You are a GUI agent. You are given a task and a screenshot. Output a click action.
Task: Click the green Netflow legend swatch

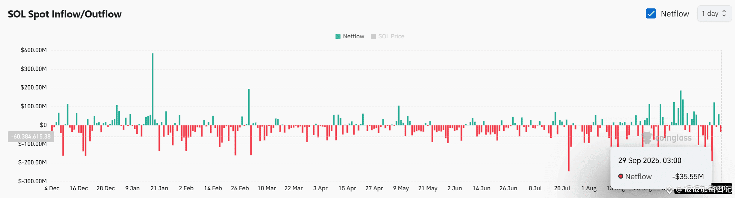[x=338, y=36]
